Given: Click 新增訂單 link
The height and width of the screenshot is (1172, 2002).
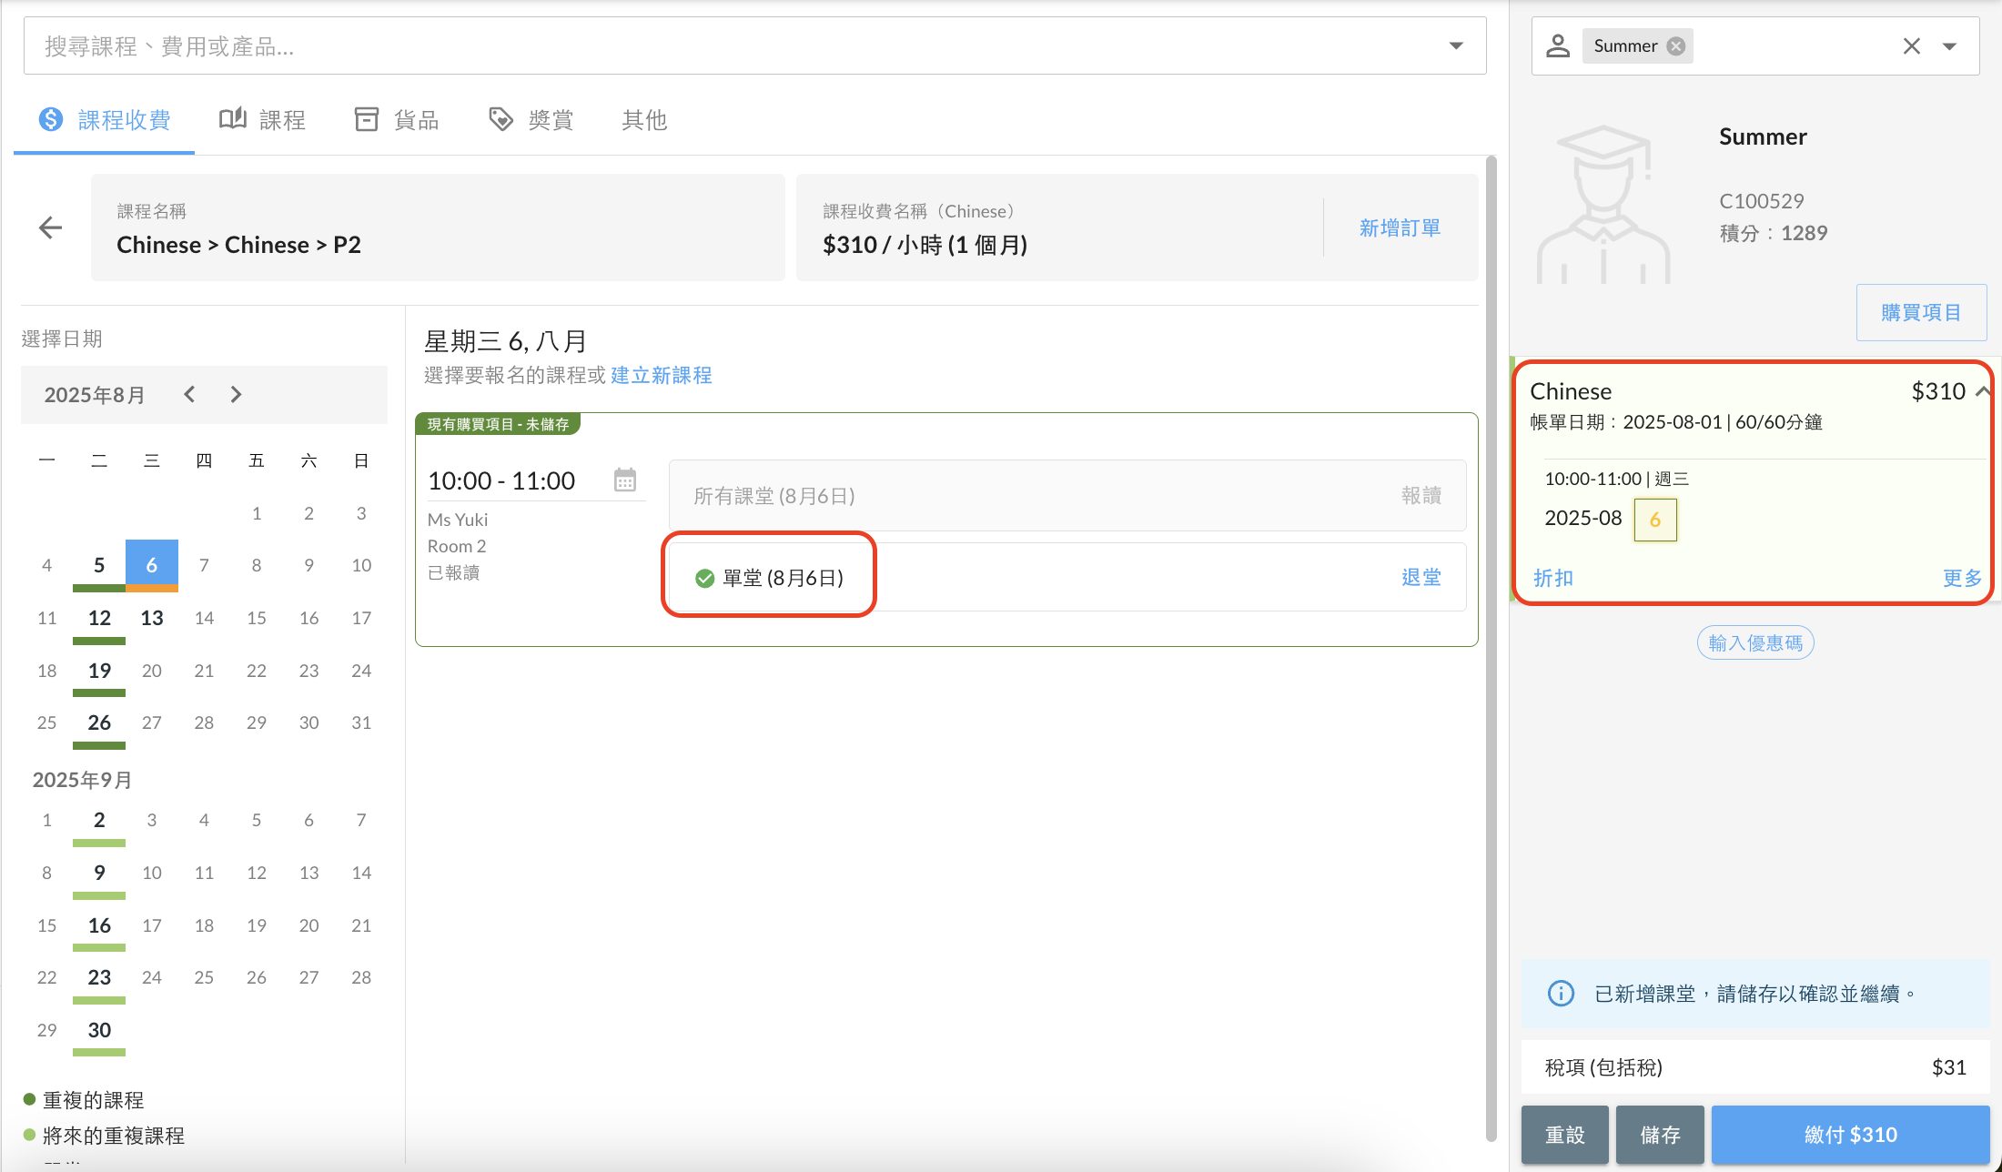Looking at the screenshot, I should point(1400,228).
